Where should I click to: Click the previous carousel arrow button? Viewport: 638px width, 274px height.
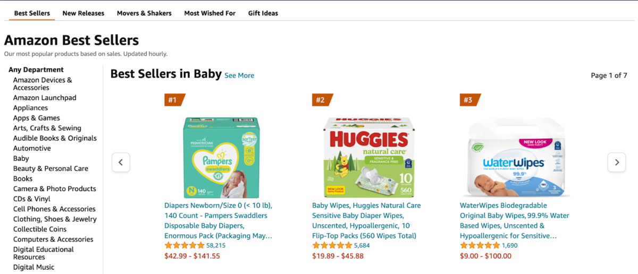[121, 162]
